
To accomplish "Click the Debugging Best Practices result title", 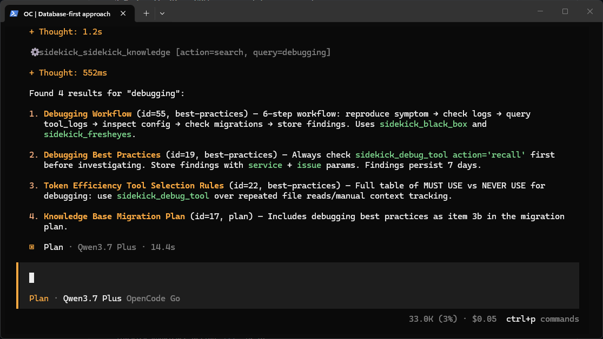I will 102,155.
